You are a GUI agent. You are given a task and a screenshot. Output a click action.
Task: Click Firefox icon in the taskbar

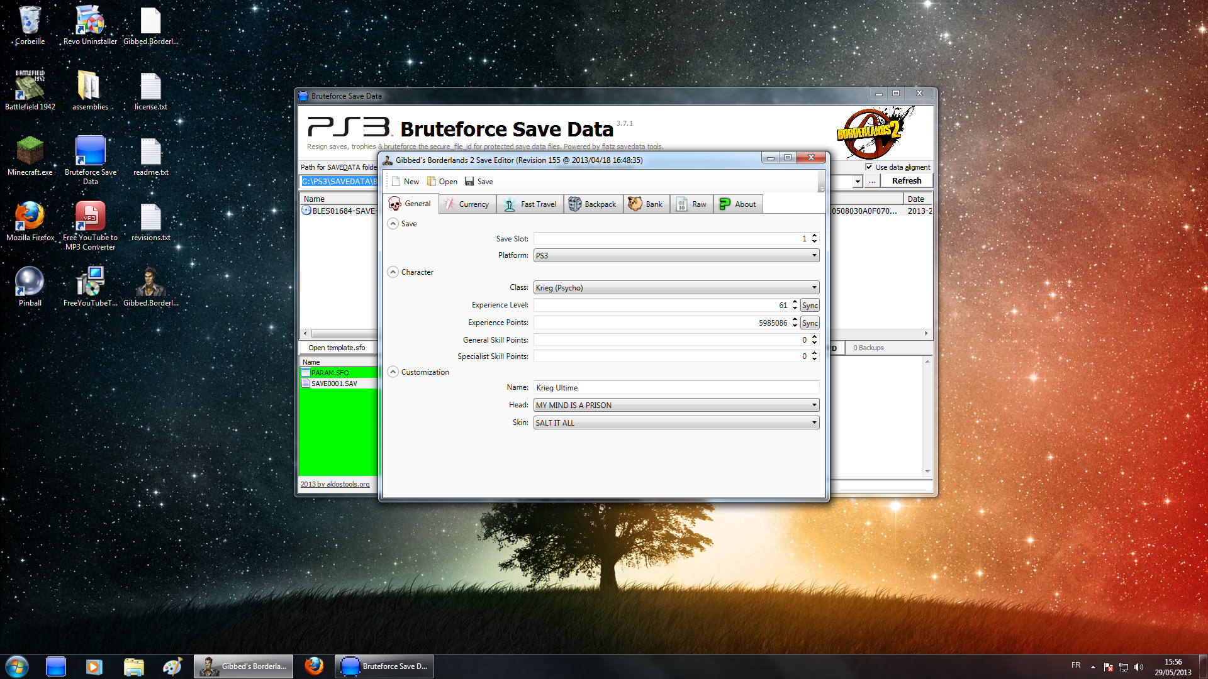(x=314, y=666)
